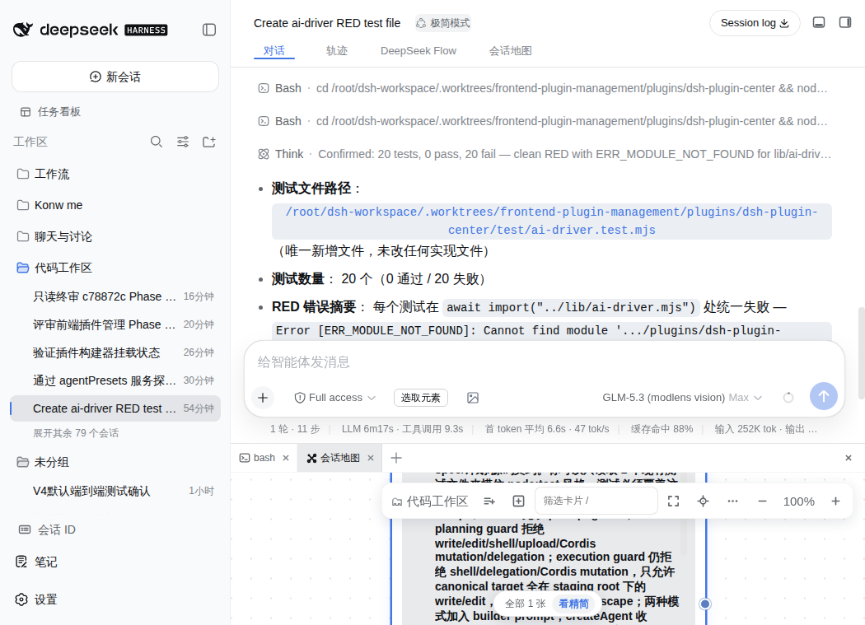865x625 pixels.
Task: Locate current node crosshair icon
Action: pos(704,501)
